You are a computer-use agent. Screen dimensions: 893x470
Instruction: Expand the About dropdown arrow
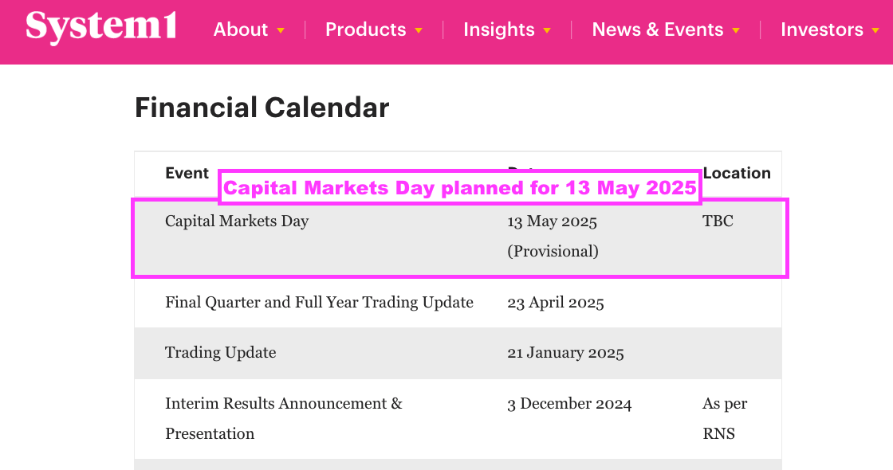(281, 31)
